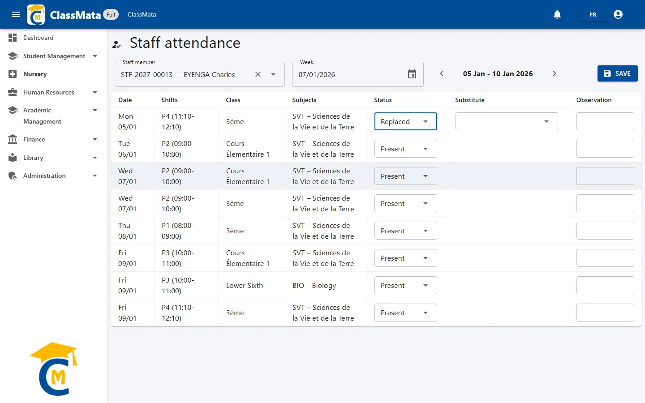Expand the Academic Management menu
Image resolution: width=645 pixels, height=403 pixels.
click(95, 110)
